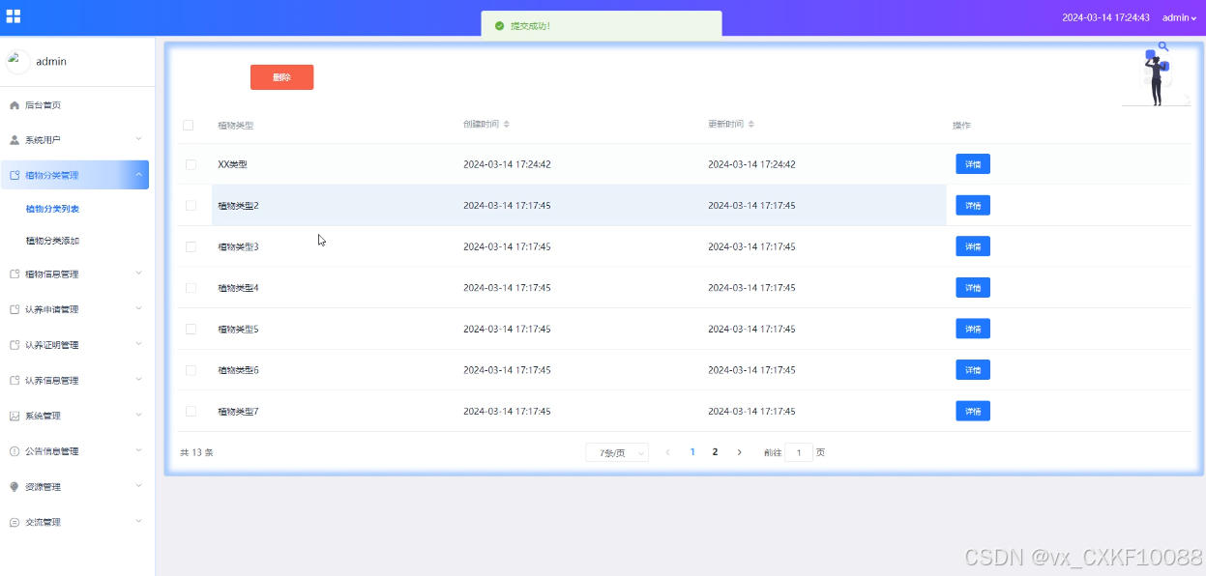The height and width of the screenshot is (576, 1206).
Task: Click the bulb icon beside 资源管理
Action: (15, 487)
